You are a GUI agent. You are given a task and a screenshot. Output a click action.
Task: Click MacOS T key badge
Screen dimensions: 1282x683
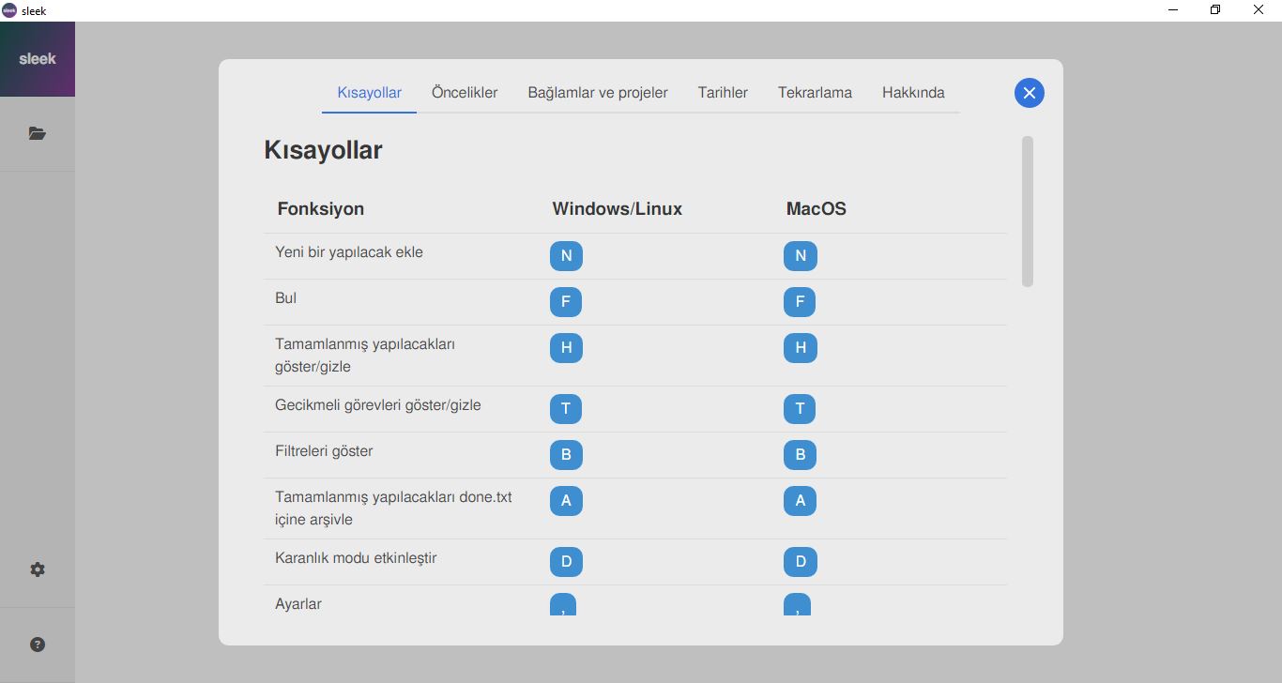point(800,409)
